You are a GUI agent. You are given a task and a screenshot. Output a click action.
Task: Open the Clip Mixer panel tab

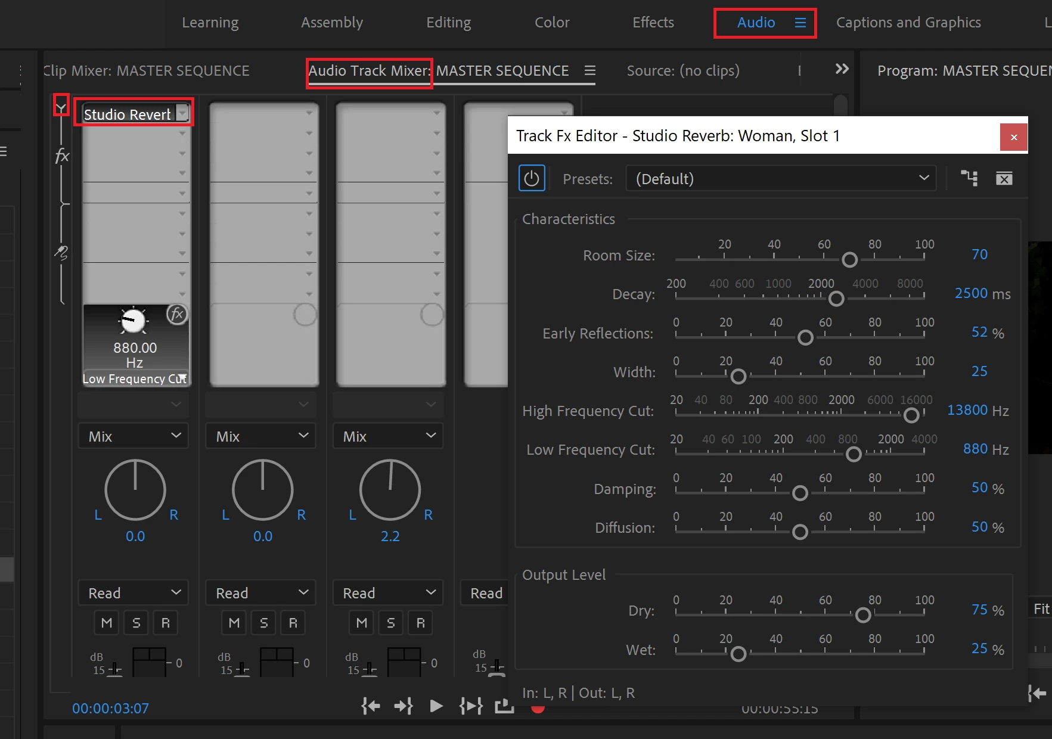coord(146,70)
